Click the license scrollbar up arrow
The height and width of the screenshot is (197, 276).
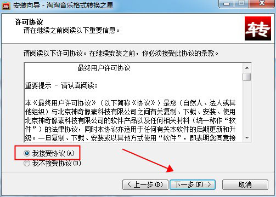coord(247,68)
